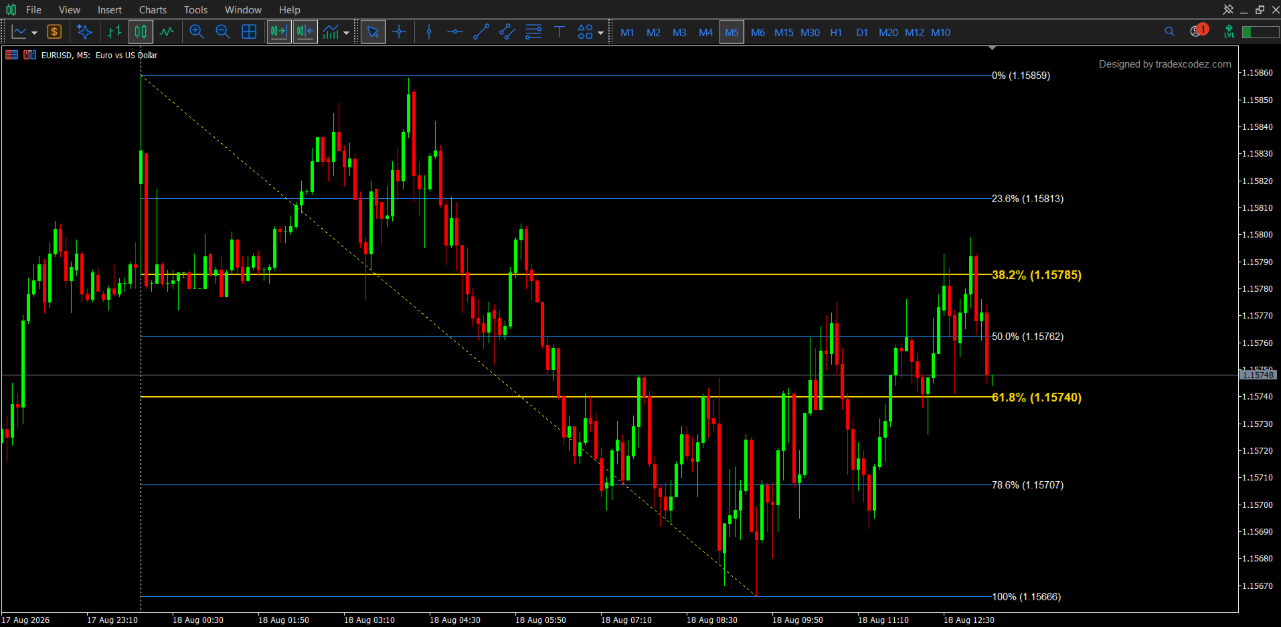Click the EURUSD, M5 chart title text
1281x627 pixels.
pyautogui.click(x=99, y=56)
